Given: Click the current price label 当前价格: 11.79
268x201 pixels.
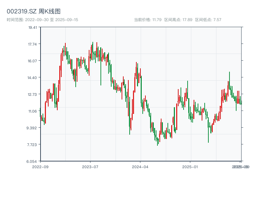Looking at the screenshot, I should click(x=148, y=20).
